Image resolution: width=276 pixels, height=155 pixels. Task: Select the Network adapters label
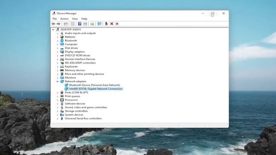(75, 81)
